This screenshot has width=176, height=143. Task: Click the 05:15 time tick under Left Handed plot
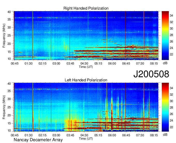[x=98, y=135]
